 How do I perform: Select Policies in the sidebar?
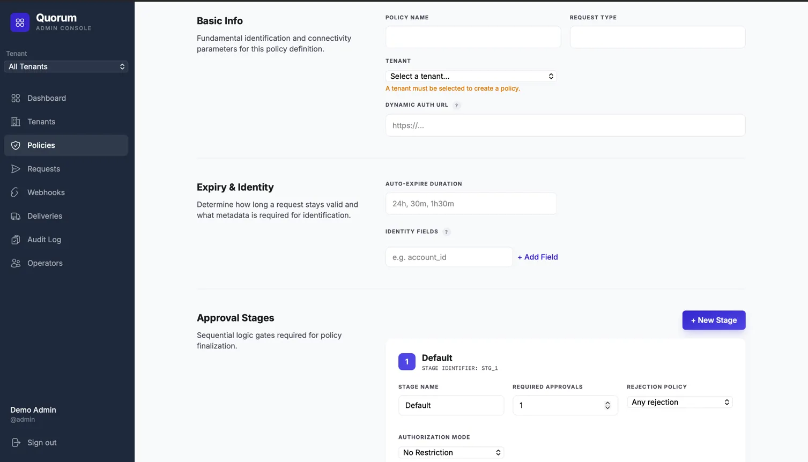click(66, 145)
